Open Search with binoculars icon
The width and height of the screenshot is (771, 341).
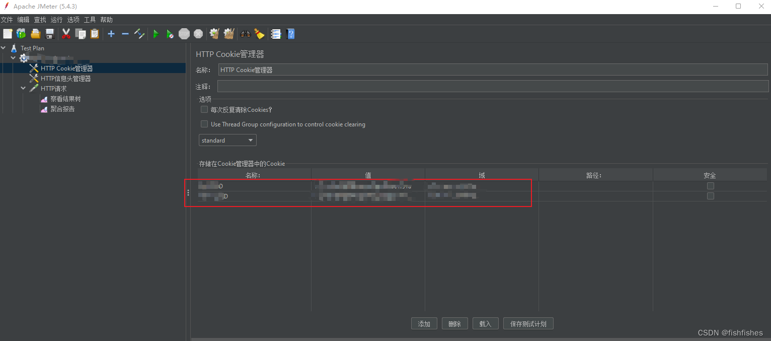(246, 34)
